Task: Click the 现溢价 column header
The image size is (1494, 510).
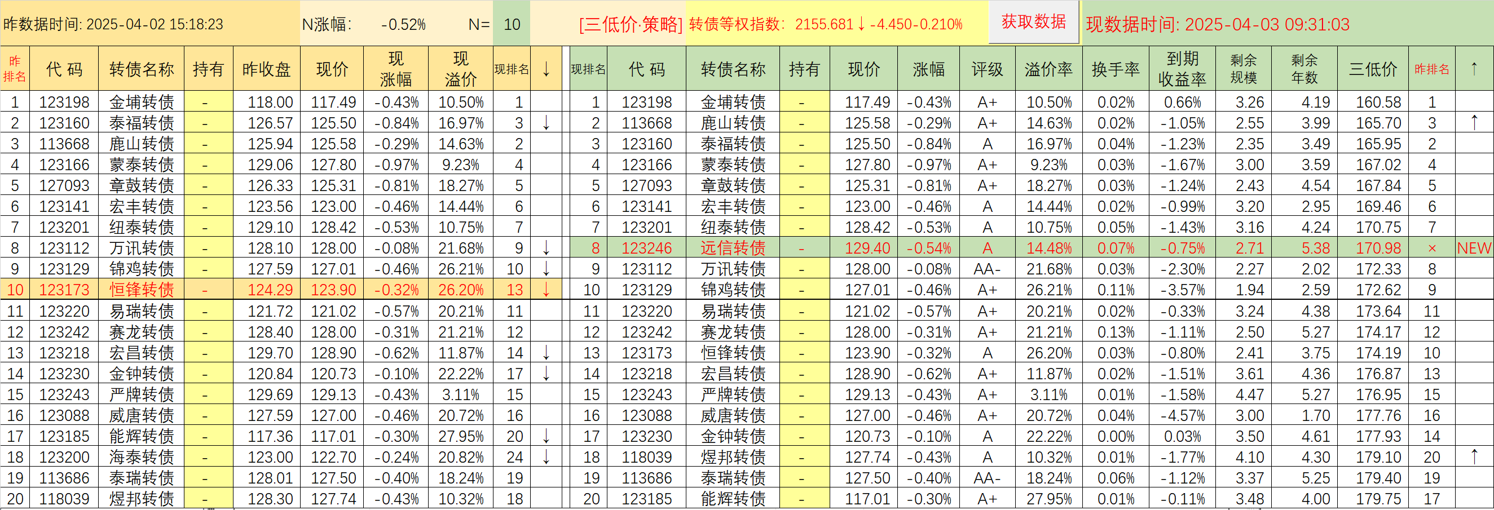Action: pyautogui.click(x=461, y=69)
